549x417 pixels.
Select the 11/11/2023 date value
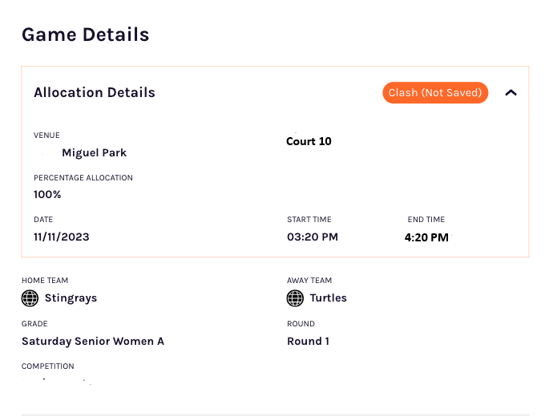click(x=62, y=237)
